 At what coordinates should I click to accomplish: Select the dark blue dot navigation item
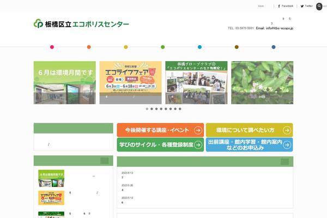tap(274, 47)
